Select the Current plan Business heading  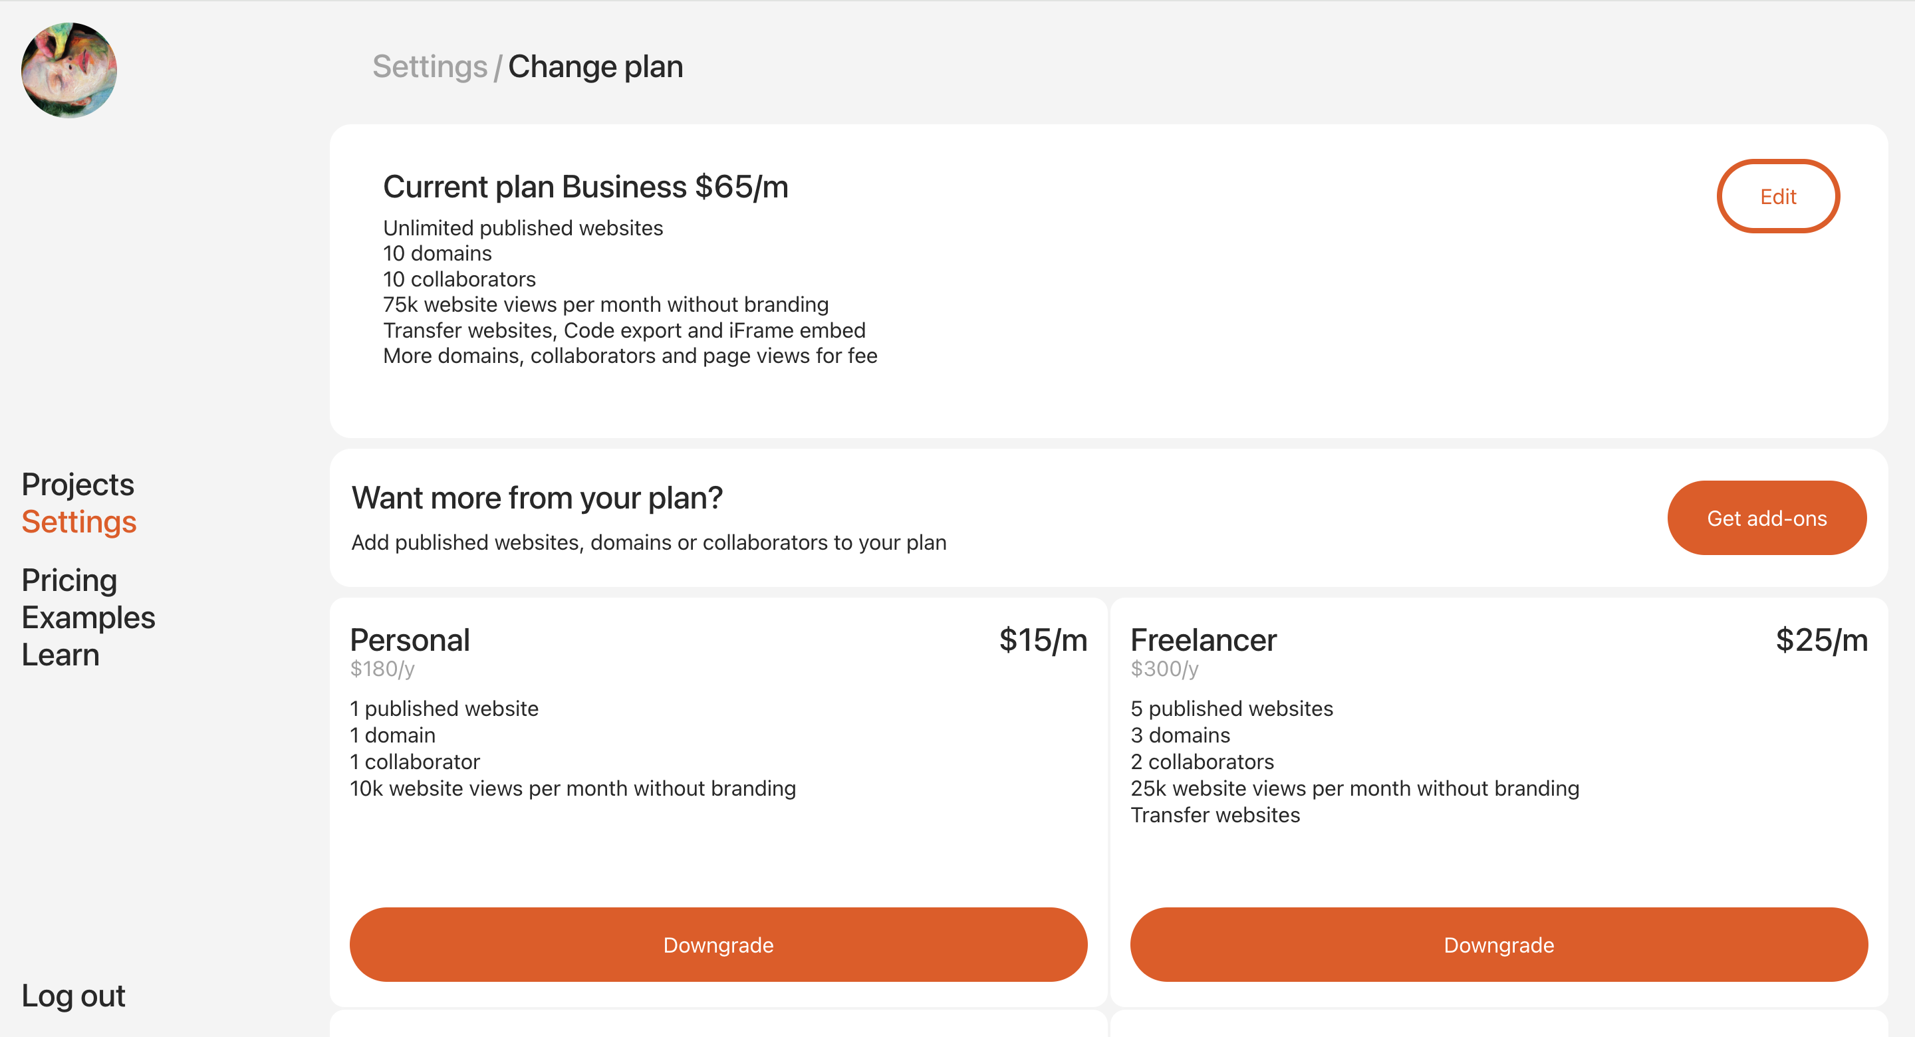585,187
